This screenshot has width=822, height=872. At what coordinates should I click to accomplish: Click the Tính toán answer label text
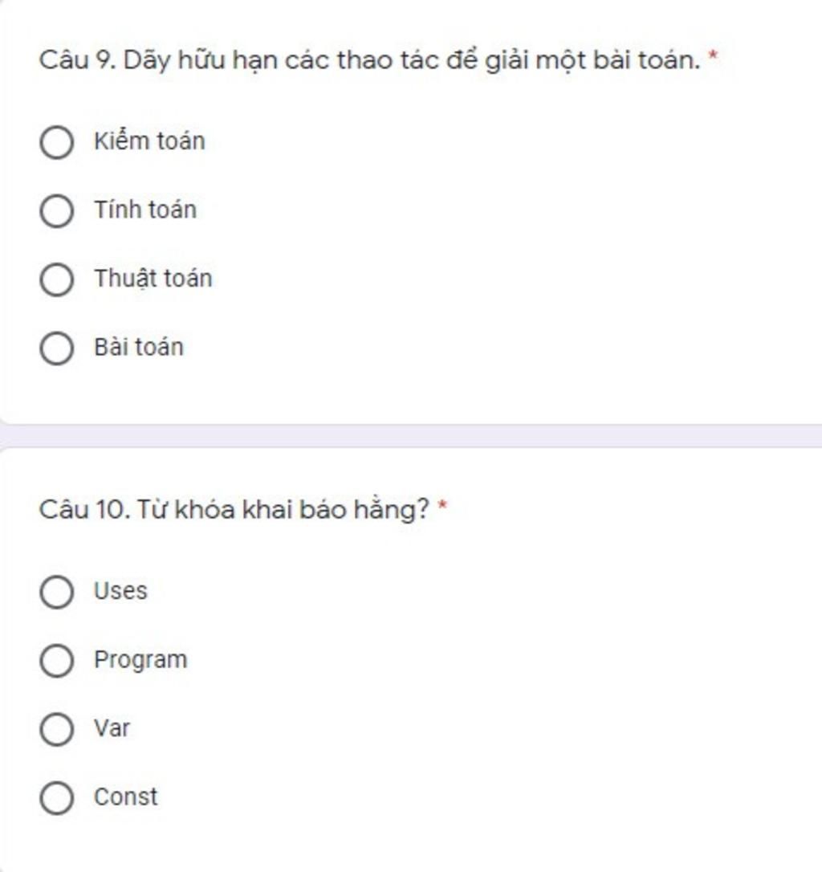coord(145,210)
